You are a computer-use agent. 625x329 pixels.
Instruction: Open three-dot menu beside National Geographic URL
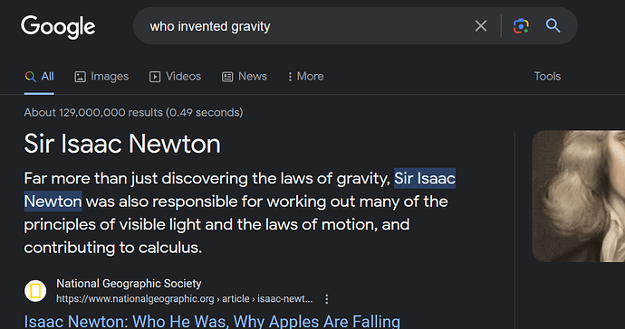pos(326,299)
